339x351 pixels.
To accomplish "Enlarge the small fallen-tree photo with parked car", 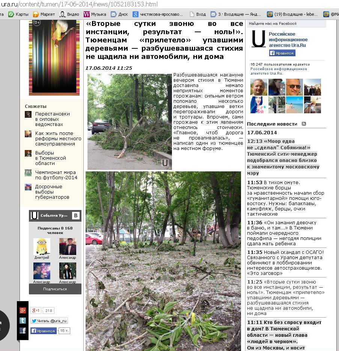I will 130,121.
